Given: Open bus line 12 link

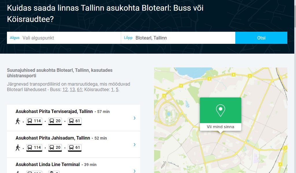Looking at the screenshot, I should [x=65, y=90].
